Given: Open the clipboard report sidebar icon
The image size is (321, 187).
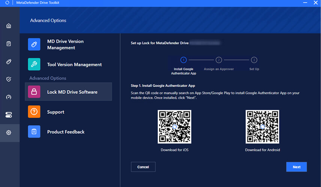Looking at the screenshot, I should pos(9,44).
